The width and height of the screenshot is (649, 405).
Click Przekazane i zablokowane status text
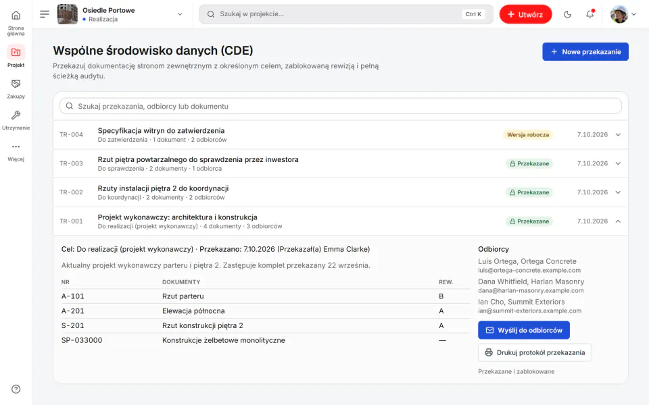point(516,371)
